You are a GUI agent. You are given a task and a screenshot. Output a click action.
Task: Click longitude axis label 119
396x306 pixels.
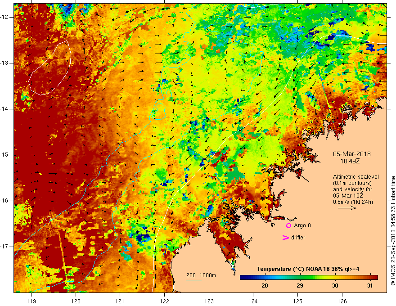(31, 301)
